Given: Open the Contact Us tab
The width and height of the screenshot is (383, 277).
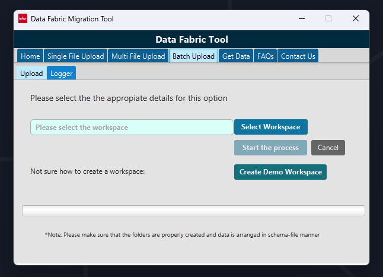Looking at the screenshot, I should point(298,56).
